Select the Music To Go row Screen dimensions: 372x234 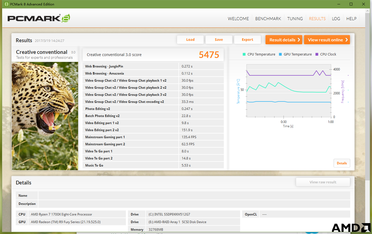coord(153,165)
